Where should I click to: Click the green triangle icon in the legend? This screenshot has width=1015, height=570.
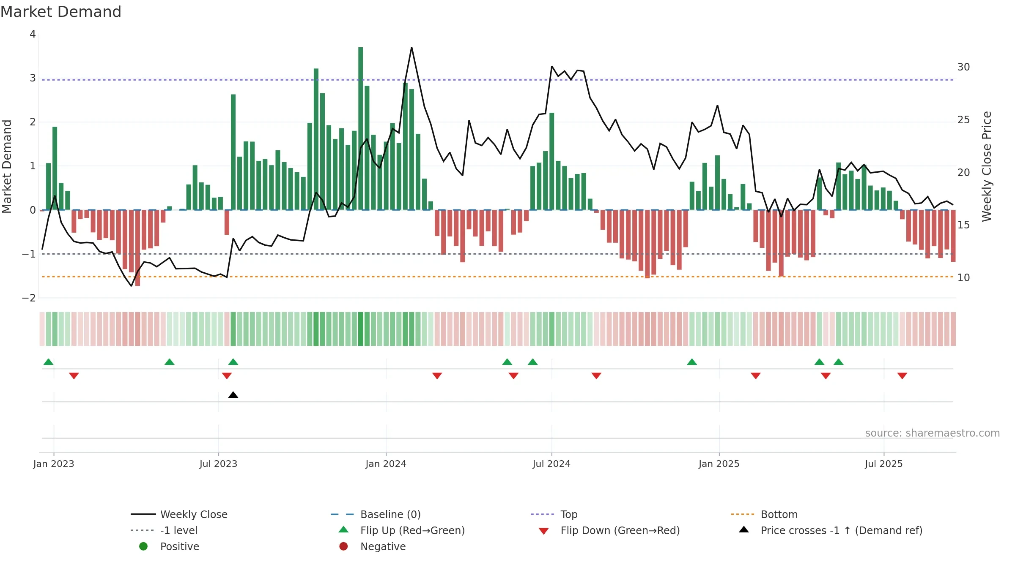click(343, 529)
